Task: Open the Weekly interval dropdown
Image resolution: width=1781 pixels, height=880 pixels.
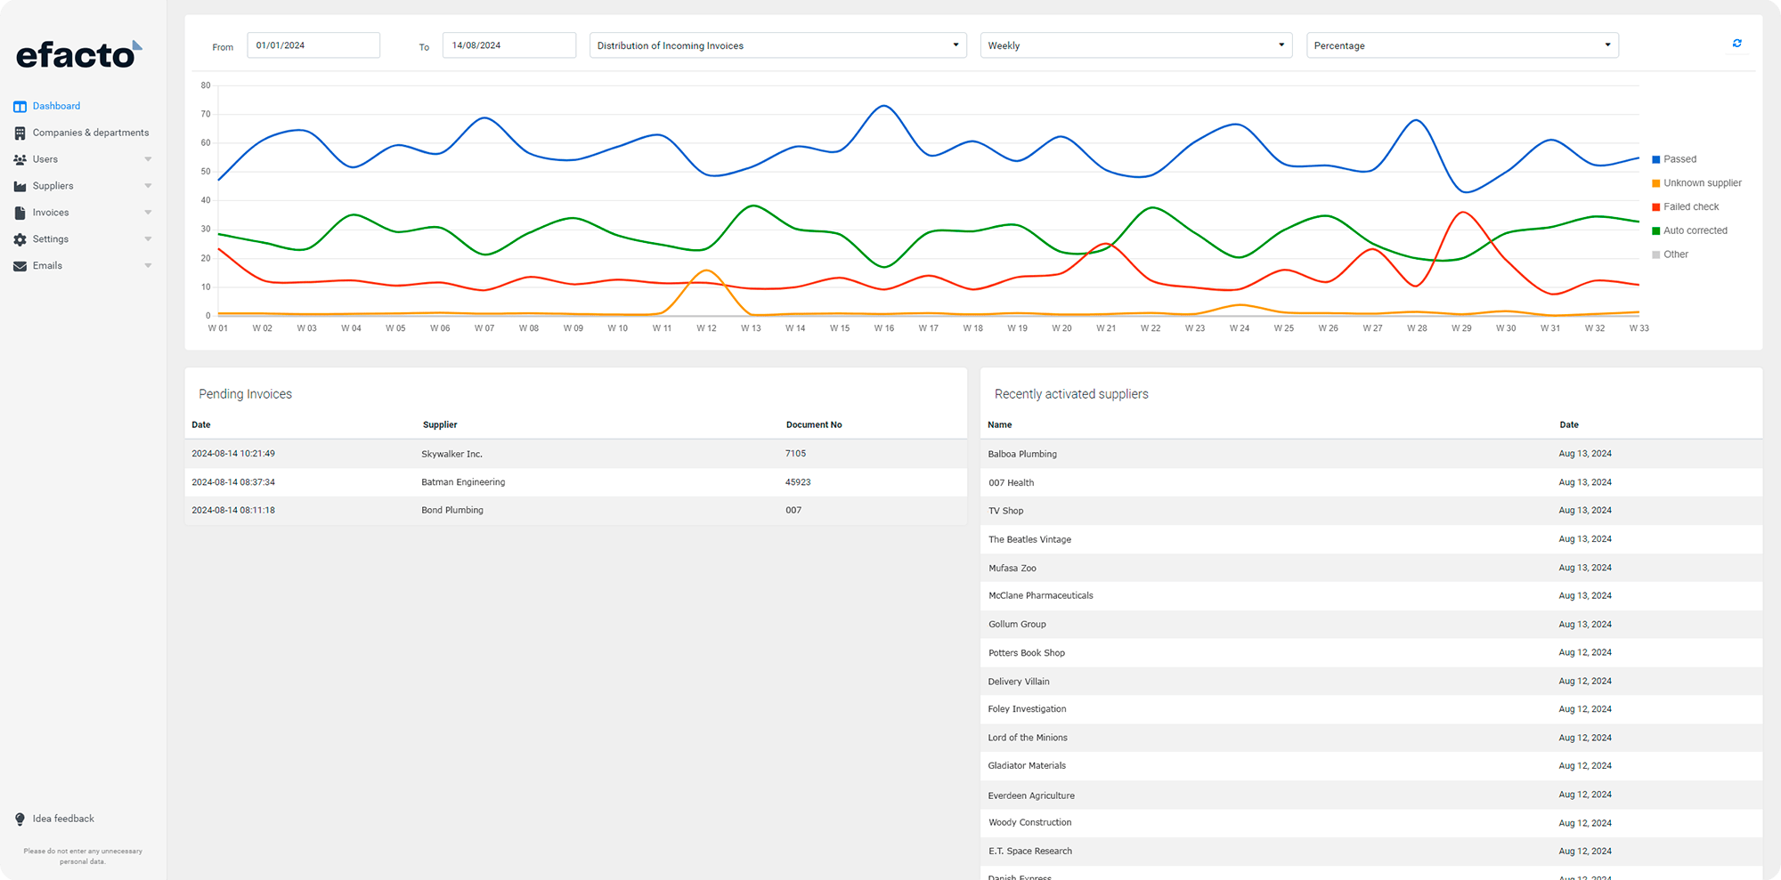Action: [x=1135, y=45]
